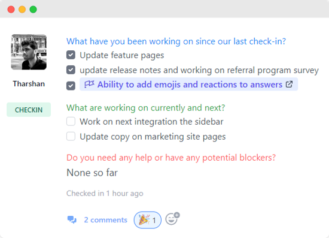Click the add reaction smiley icon
The width and height of the screenshot is (329, 238).
(x=172, y=219)
